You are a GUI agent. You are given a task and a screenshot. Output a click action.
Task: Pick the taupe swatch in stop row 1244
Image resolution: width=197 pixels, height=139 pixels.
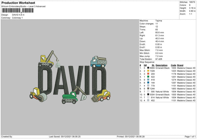(x=148, y=89)
